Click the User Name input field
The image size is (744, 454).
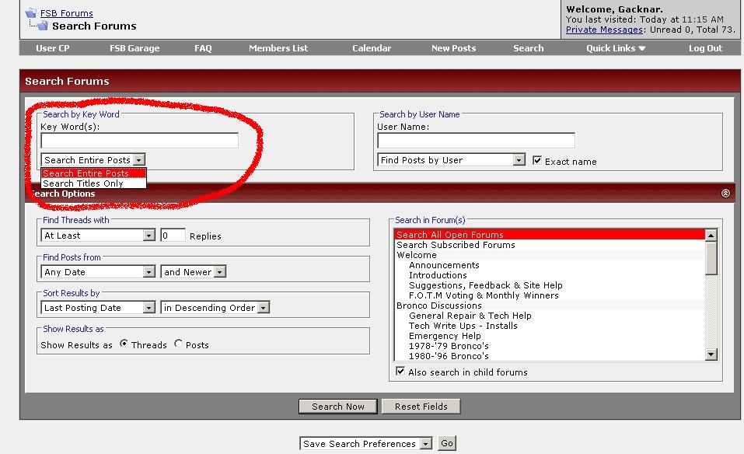click(476, 141)
